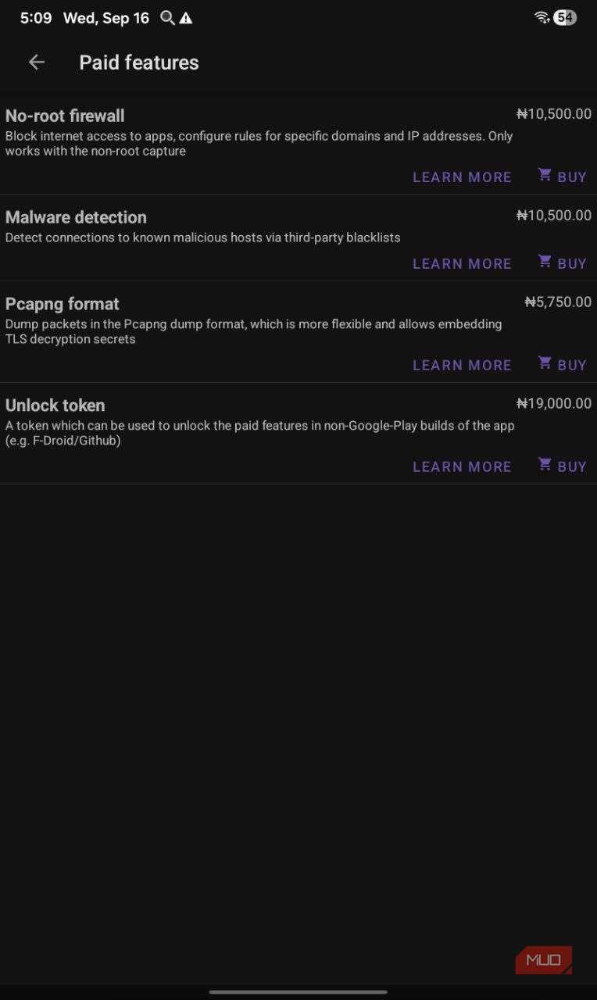Buy the Pcapng format feature
Screen dimensions: 597x1000
click(562, 366)
